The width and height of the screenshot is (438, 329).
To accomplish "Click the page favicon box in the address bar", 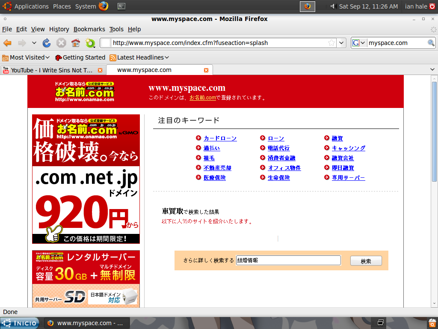I will click(106, 43).
